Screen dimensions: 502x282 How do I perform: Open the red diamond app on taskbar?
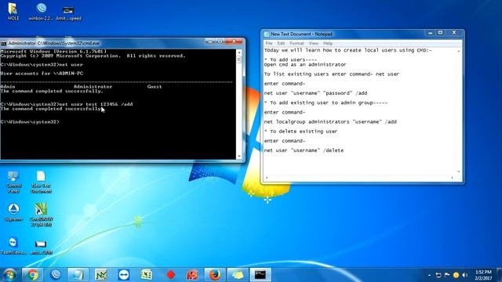coord(171,275)
